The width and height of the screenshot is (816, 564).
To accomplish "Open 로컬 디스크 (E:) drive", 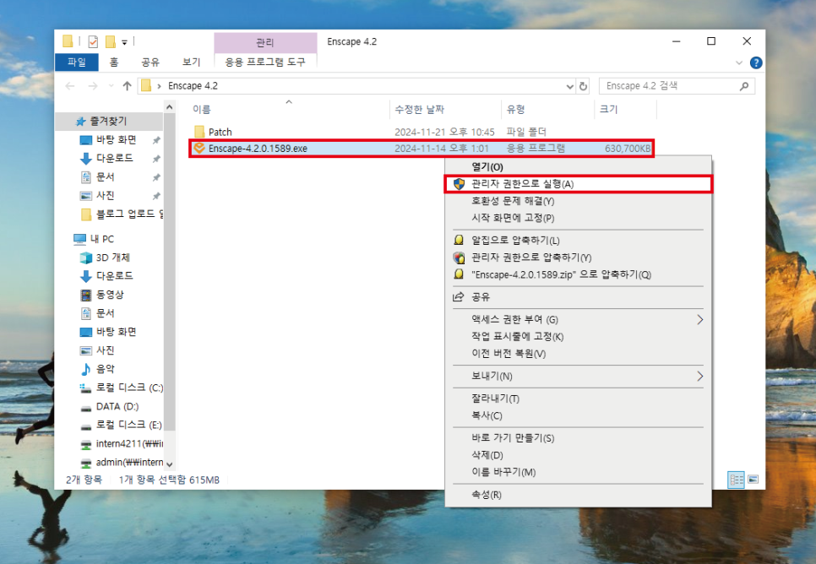I will point(122,425).
